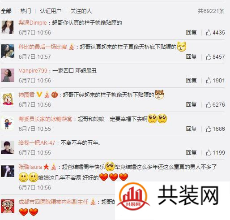Select the 认证用户 tab
Image resolution: width=230 pixels, height=220 pixels.
(51, 11)
